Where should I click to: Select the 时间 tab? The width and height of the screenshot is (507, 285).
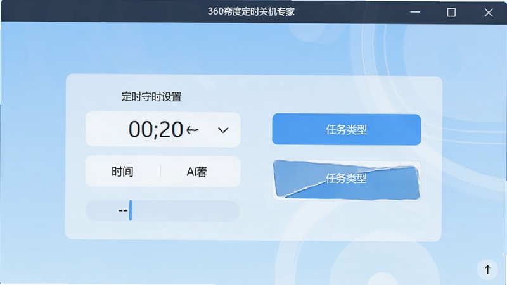tap(122, 172)
